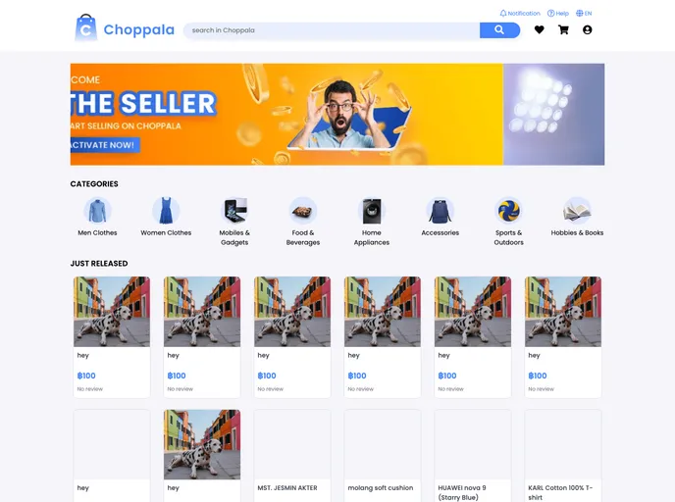Click the Choppala shopping bag logo
Image resolution: width=675 pixels, height=502 pixels.
(x=85, y=28)
